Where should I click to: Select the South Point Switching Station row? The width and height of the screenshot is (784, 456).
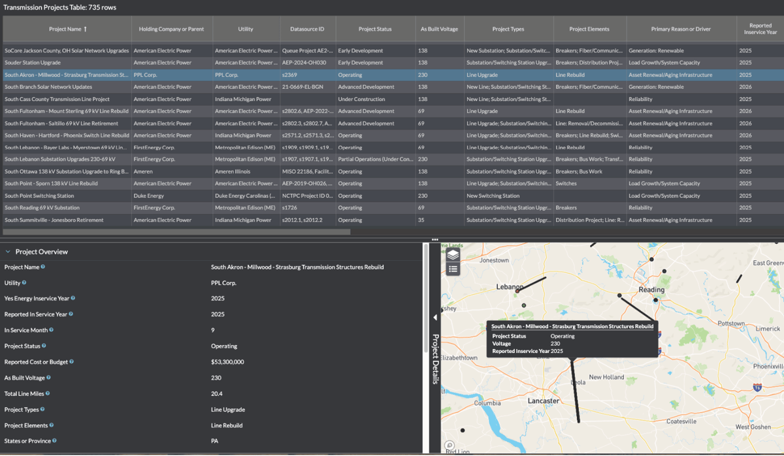tap(392, 196)
